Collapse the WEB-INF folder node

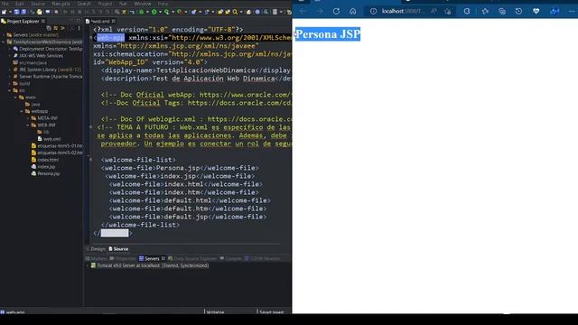tap(28, 125)
